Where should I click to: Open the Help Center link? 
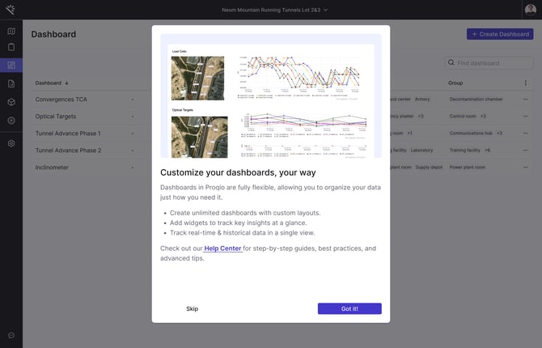[x=222, y=248]
